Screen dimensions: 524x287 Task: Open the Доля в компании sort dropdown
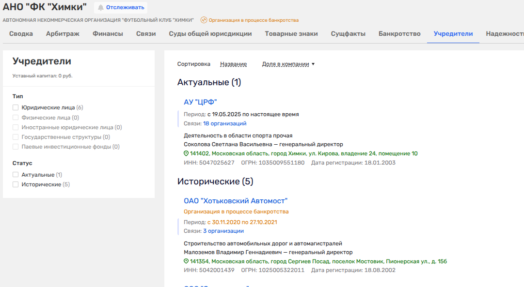(288, 64)
